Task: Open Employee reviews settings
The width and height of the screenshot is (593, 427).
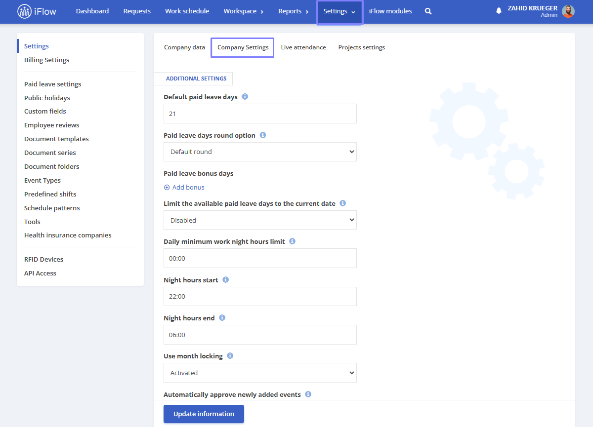Action: [x=51, y=125]
